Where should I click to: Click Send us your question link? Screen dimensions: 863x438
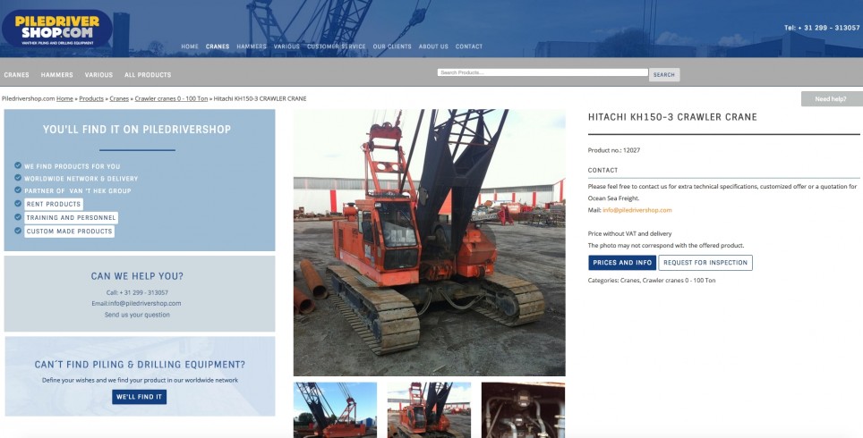pos(137,315)
